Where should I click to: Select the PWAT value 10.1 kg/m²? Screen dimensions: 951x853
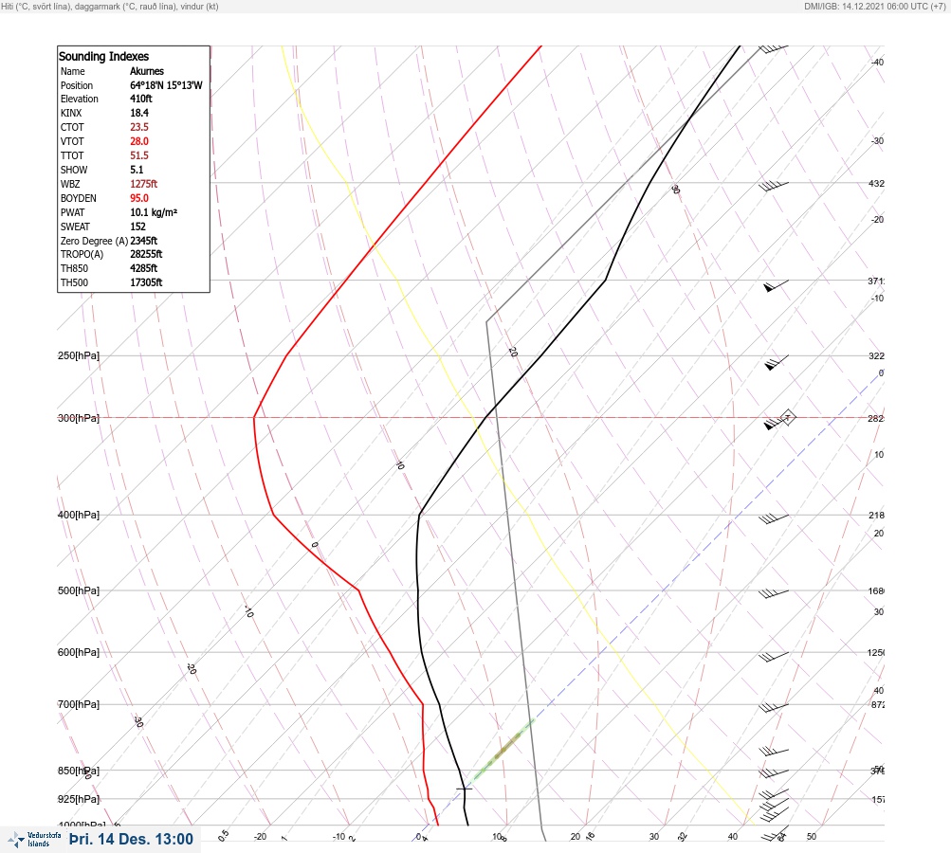[154, 212]
